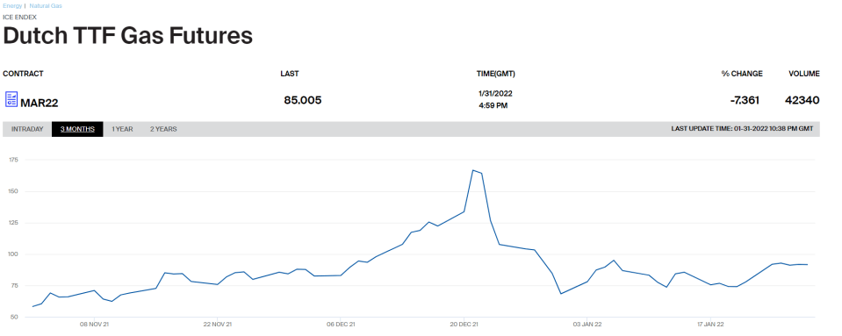Click the 03 JAN 22 axis label
Image resolution: width=842 pixels, height=336 pixels.
587,325
